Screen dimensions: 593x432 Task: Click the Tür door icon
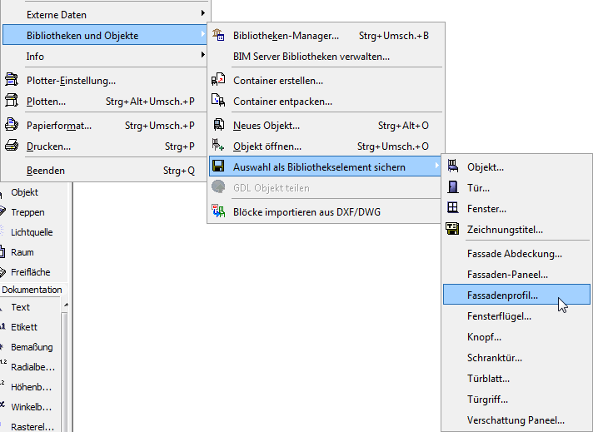pyautogui.click(x=453, y=188)
